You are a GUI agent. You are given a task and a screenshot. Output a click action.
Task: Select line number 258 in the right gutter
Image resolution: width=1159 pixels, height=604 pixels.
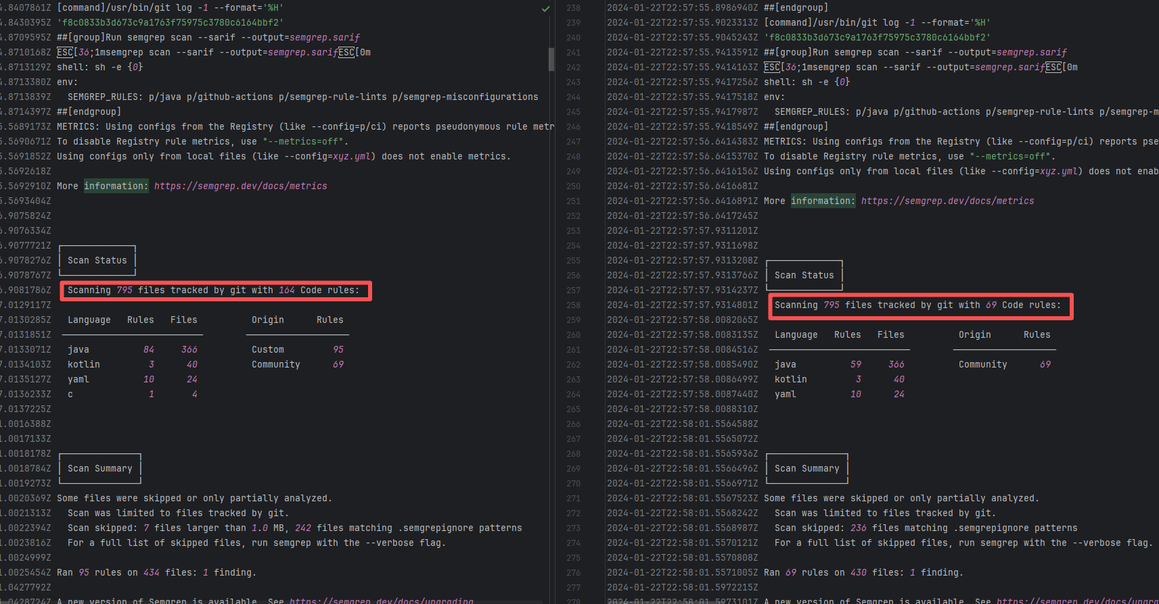pyautogui.click(x=573, y=305)
